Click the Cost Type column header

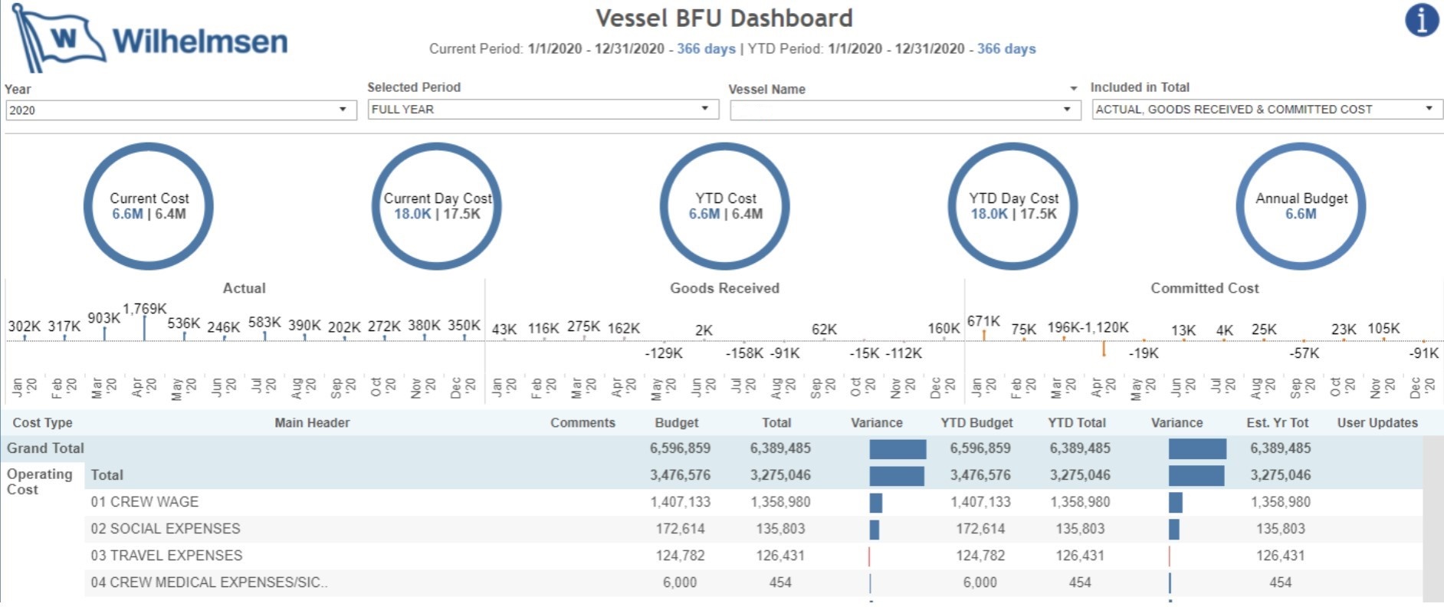[x=43, y=423]
